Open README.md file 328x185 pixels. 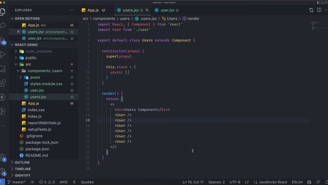pos(36,155)
